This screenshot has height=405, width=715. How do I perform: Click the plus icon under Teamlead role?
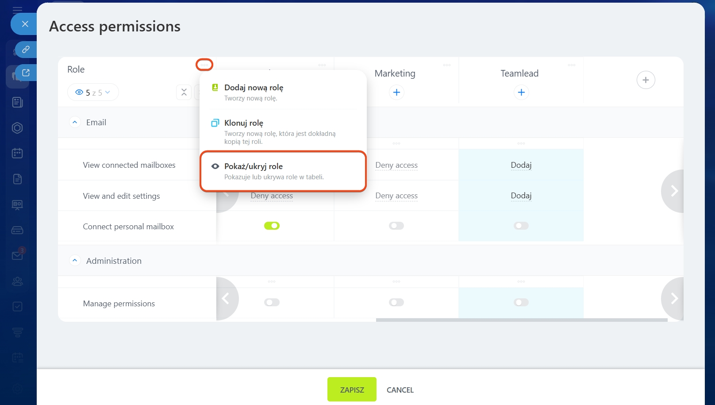click(x=521, y=93)
